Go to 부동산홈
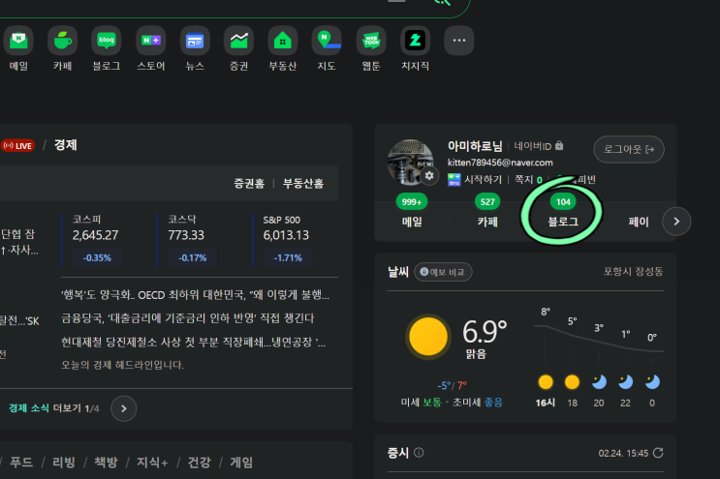720x479 pixels. [x=303, y=183]
